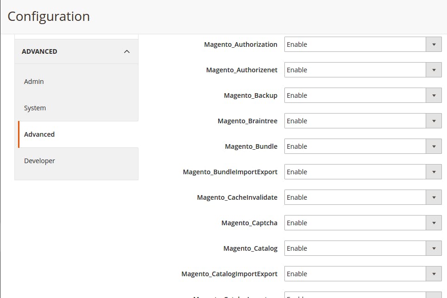Open Magento_Braintree Enable dropdown

(363, 121)
